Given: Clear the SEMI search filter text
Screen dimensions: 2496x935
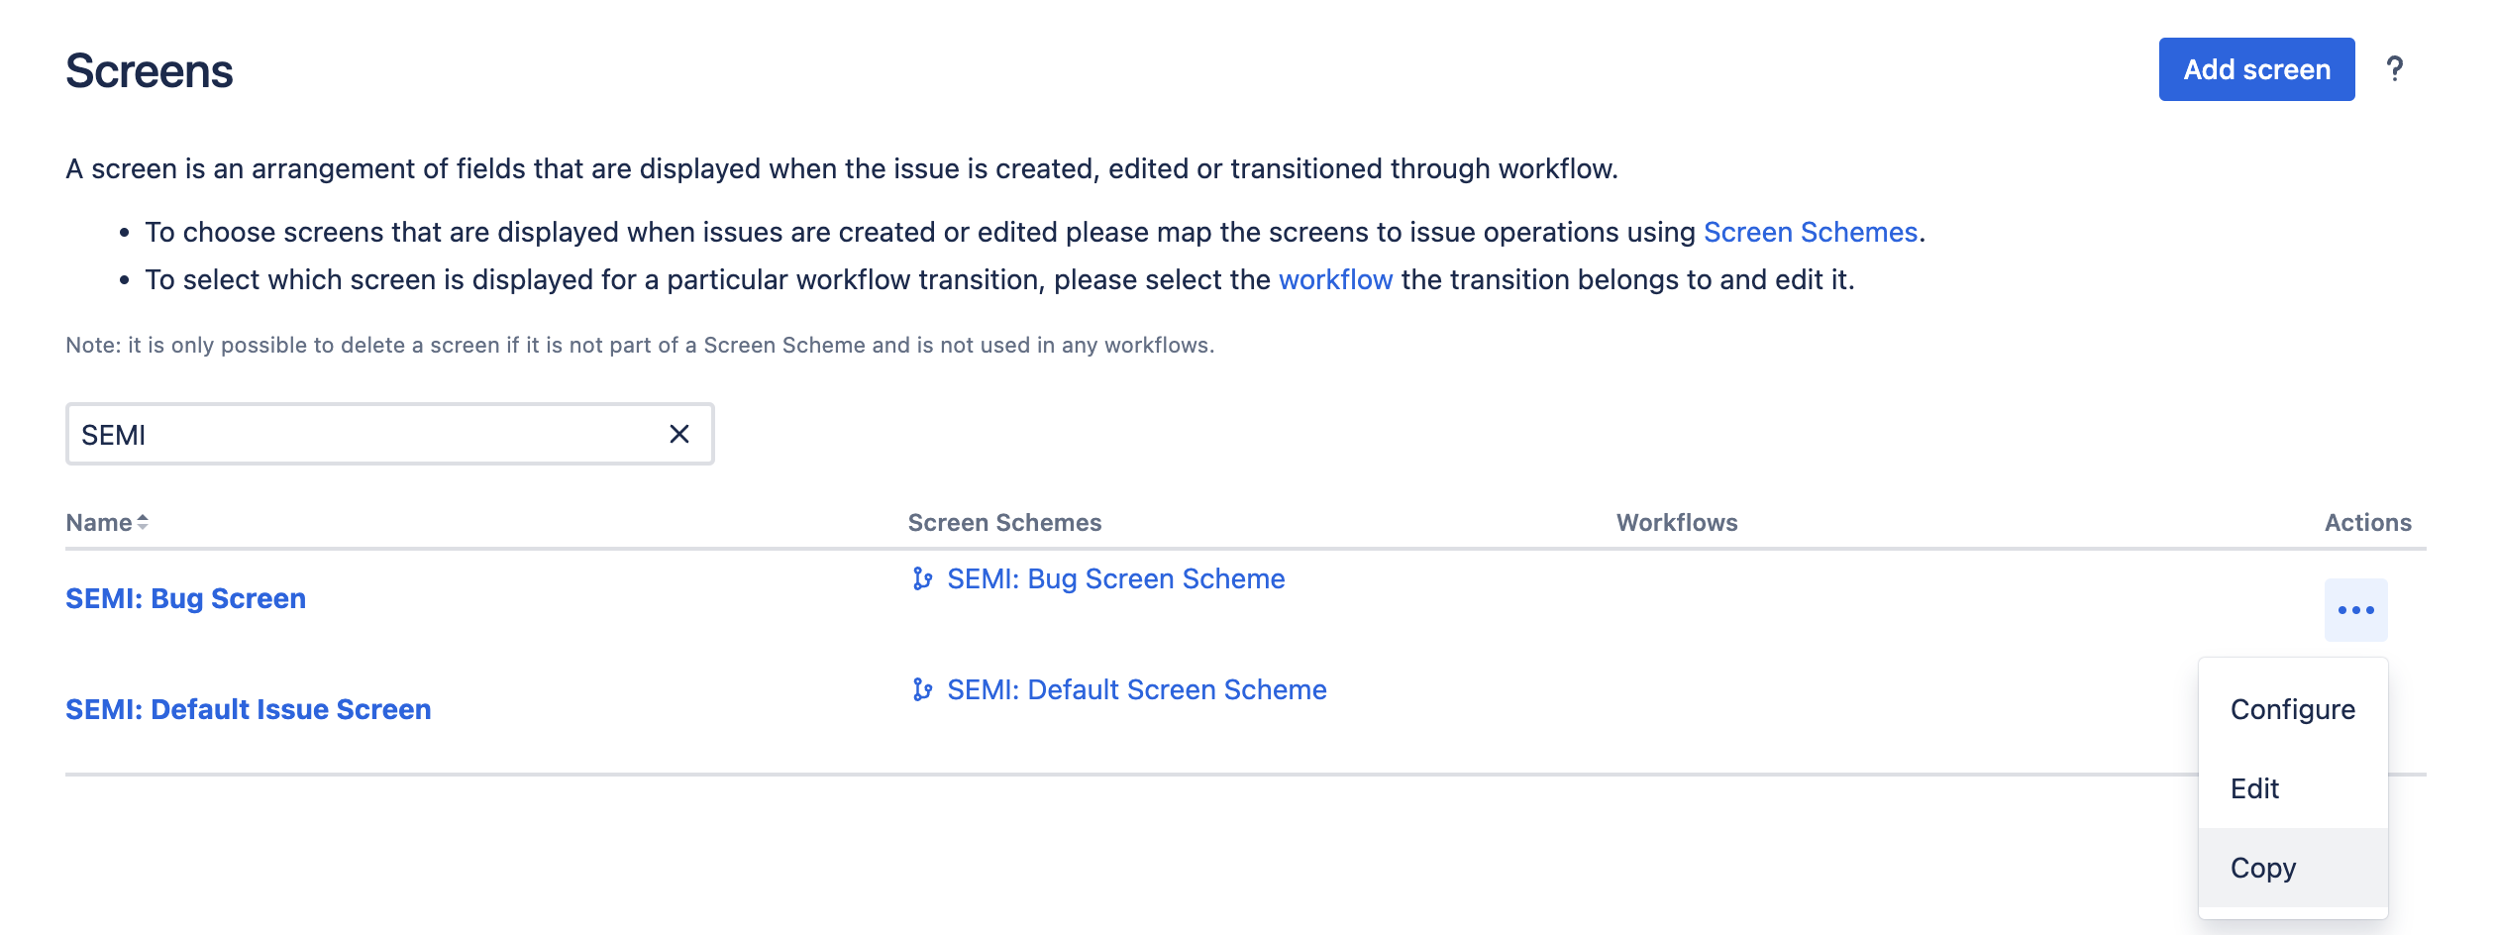Looking at the screenshot, I should coord(678,435).
